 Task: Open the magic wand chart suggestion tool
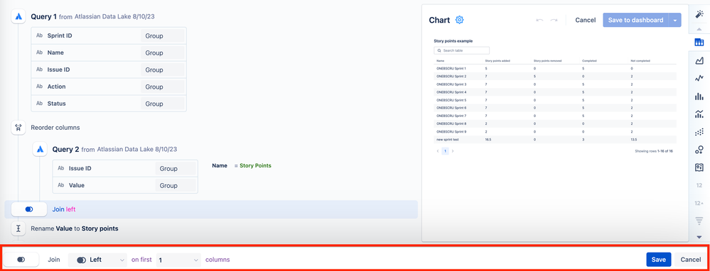699,14
